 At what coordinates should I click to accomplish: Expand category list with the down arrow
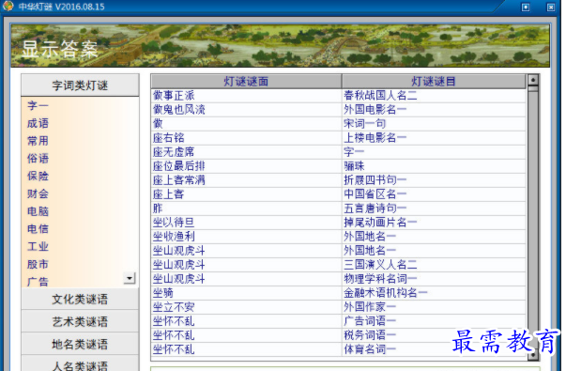[x=130, y=278]
